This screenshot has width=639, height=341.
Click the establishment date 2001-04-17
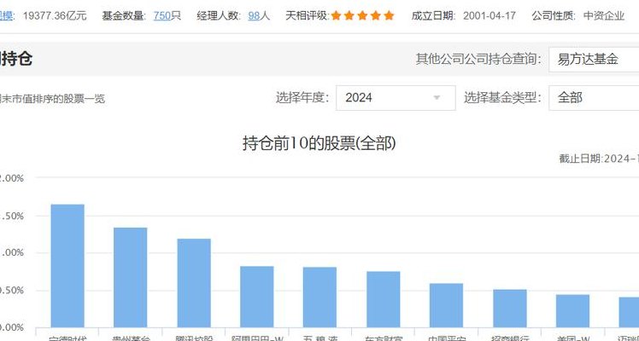point(490,16)
